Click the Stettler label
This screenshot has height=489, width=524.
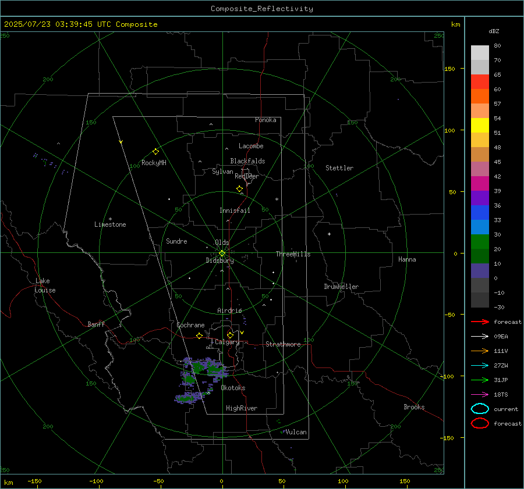[x=339, y=168]
